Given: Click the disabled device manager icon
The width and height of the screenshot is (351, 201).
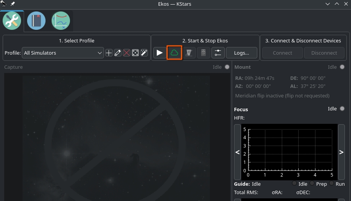Looking at the screenshot, I should (203, 53).
